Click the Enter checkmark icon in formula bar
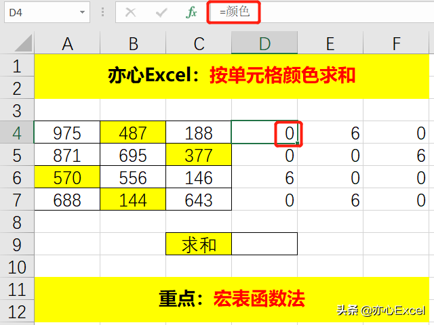This screenshot has width=434, height=325. coord(161,12)
